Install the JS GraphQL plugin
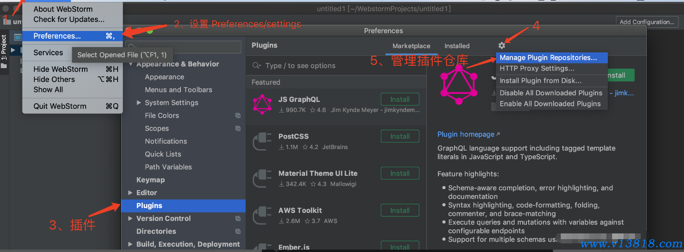This screenshot has width=684, height=252. pyautogui.click(x=400, y=100)
